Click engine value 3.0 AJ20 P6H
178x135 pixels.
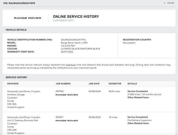click(68, 46)
